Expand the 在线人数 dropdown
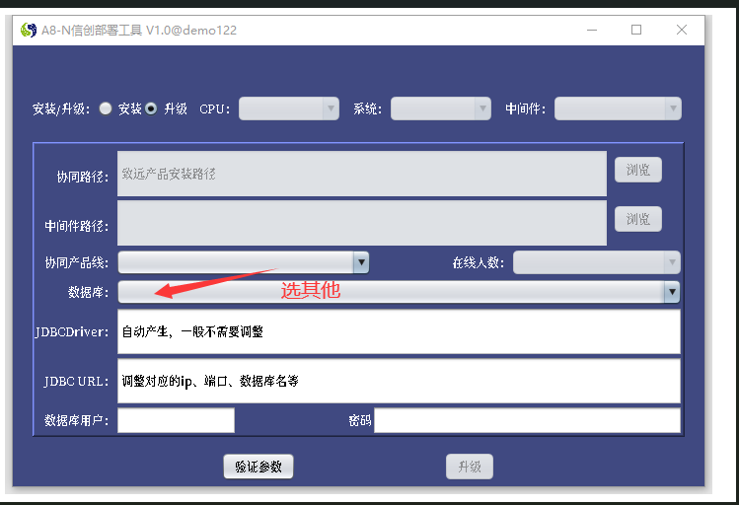 [x=597, y=262]
